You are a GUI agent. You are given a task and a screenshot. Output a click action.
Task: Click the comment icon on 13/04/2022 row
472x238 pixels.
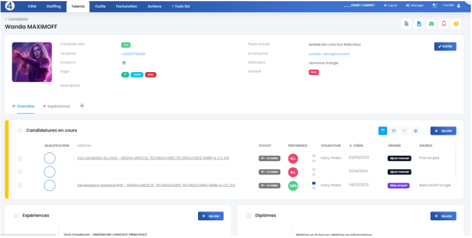(314, 170)
